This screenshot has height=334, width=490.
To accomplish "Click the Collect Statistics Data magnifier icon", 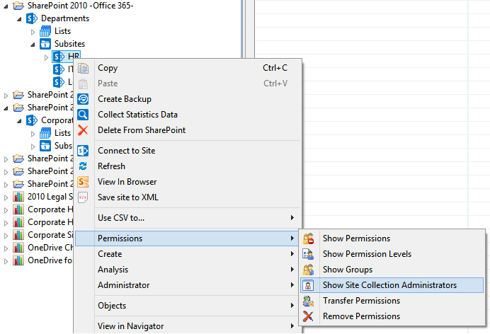I will coord(83,115).
